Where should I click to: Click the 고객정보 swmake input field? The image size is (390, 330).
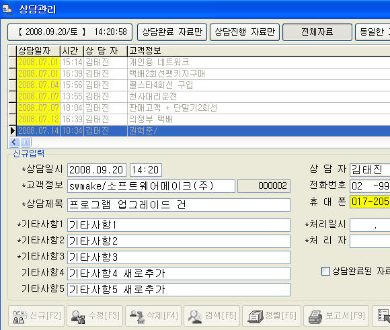click(x=151, y=186)
